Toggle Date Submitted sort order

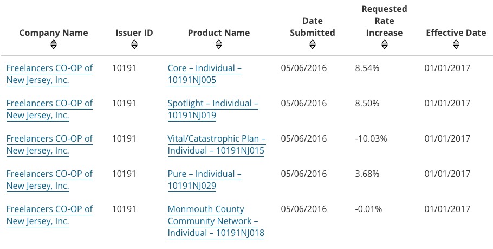[x=313, y=45]
